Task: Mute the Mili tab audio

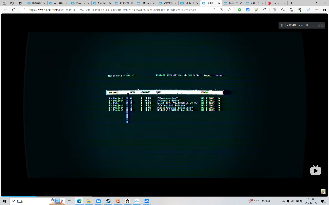Action: (x=100, y=3)
